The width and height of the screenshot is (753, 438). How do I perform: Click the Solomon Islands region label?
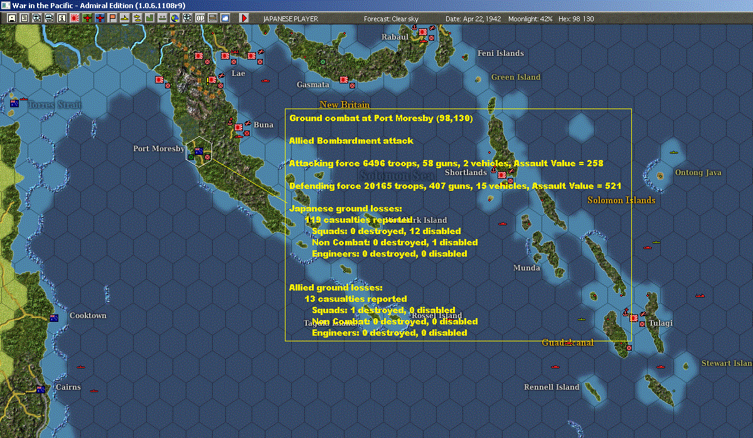[621, 200]
